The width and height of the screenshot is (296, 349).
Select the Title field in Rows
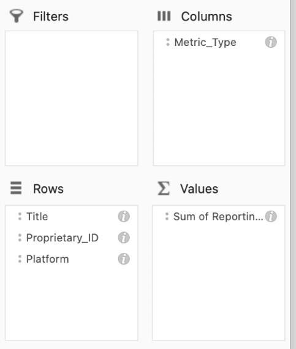37,217
